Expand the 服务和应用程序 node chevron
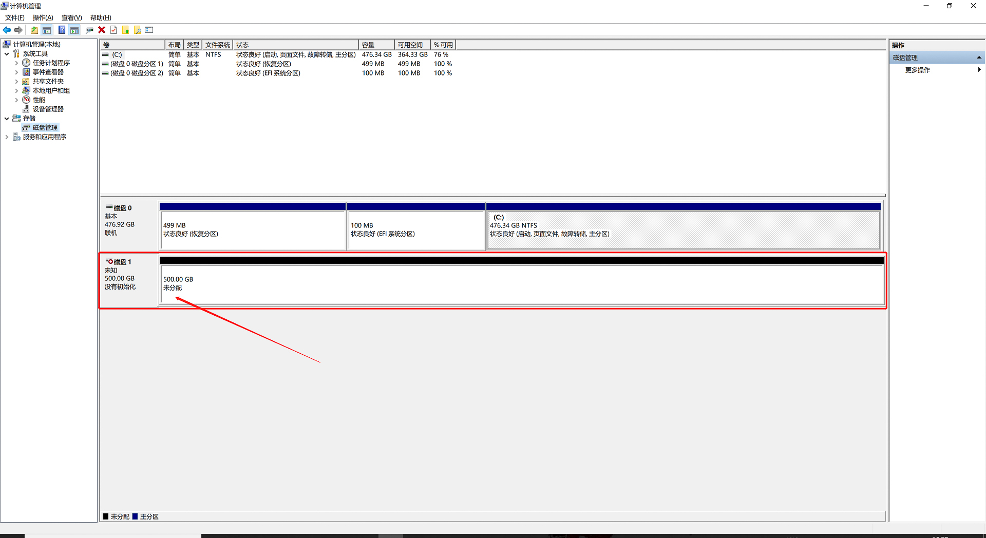The height and width of the screenshot is (538, 986). click(x=7, y=137)
